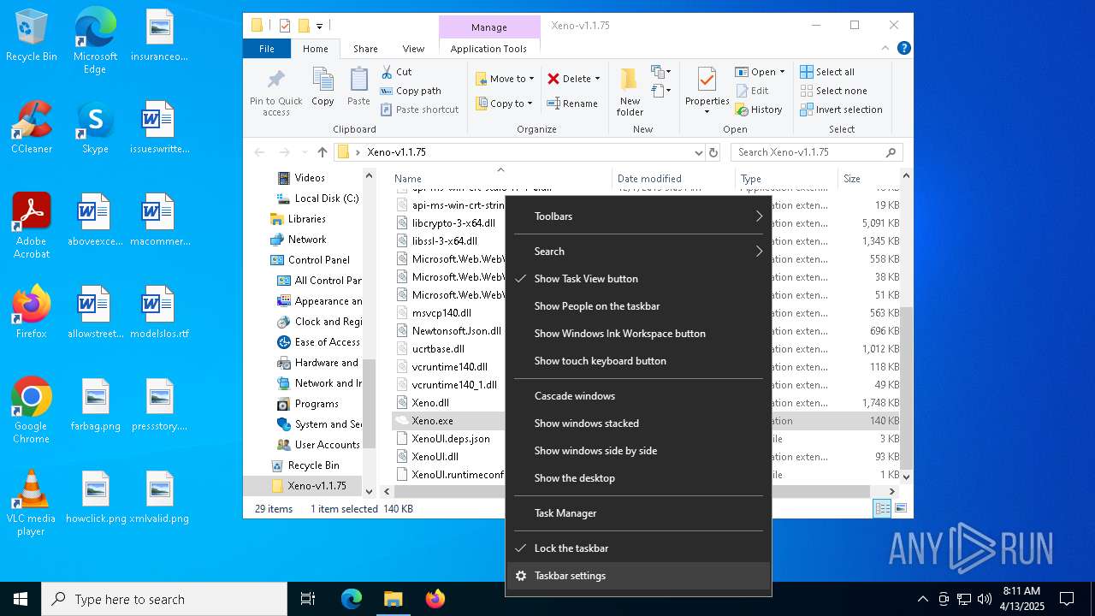Click the History ribbon button
Viewport: 1095px width, 616px height.
point(758,110)
